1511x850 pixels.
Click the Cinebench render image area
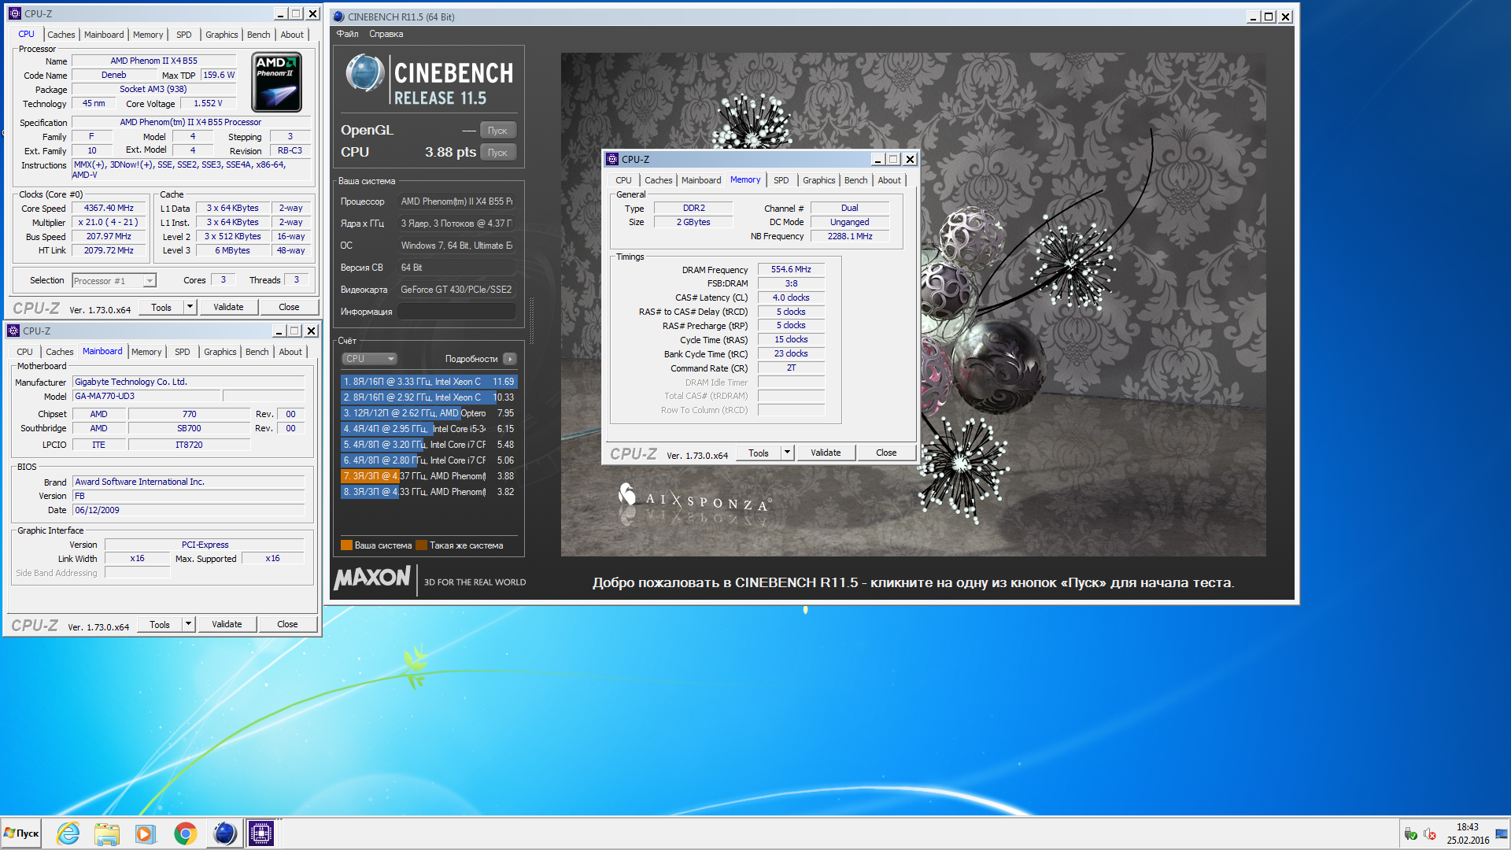pyautogui.click(x=913, y=305)
